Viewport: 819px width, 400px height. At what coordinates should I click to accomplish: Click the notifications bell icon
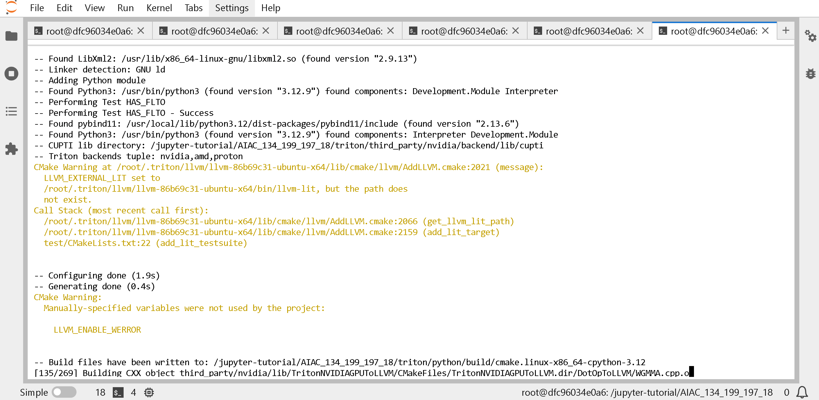(802, 392)
